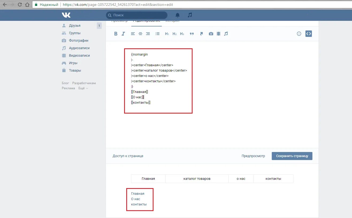
Task: Open the контакты preview link below table
Action: (x=139, y=204)
